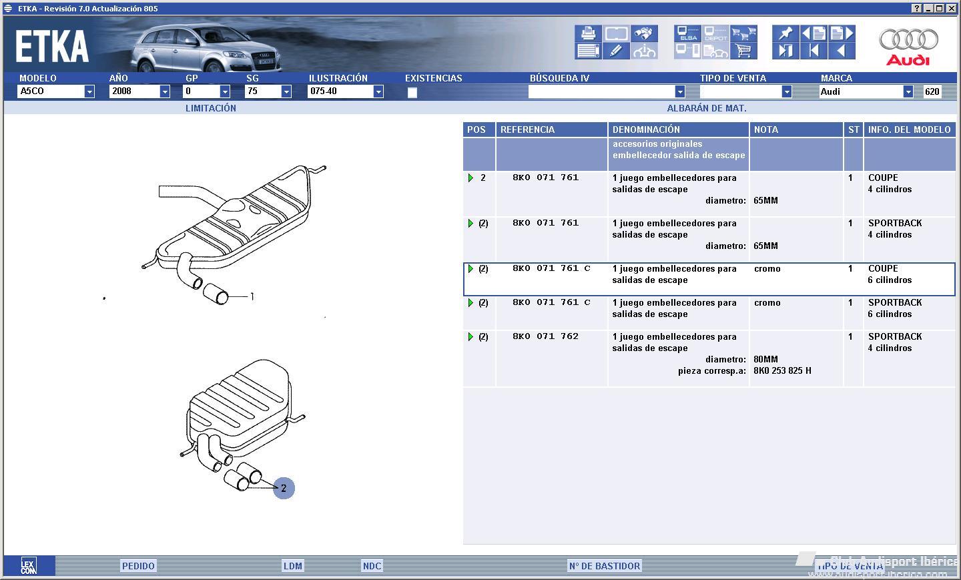Click the DEPOT icon
The width and height of the screenshot is (961, 580).
715,33
